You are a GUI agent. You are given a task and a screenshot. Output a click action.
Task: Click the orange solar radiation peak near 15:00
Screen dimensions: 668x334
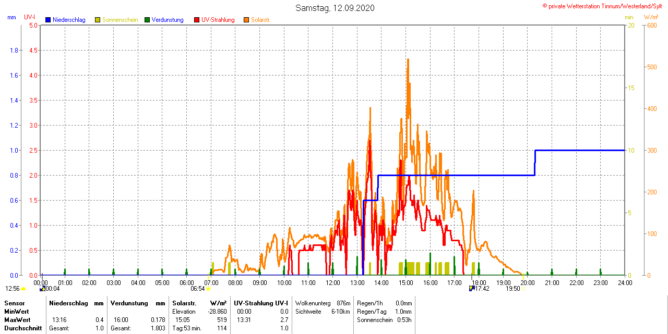[408, 60]
